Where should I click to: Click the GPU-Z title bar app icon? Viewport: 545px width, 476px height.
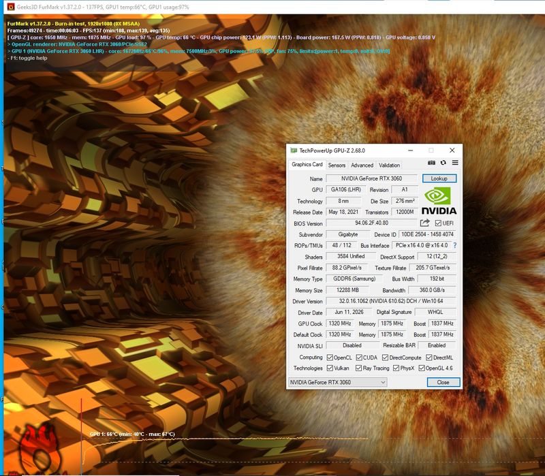tap(294, 150)
